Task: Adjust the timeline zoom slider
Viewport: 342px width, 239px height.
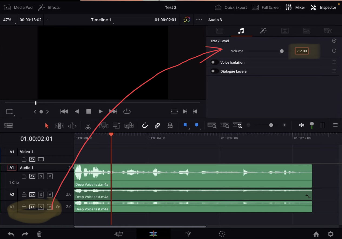Action: 271,125
